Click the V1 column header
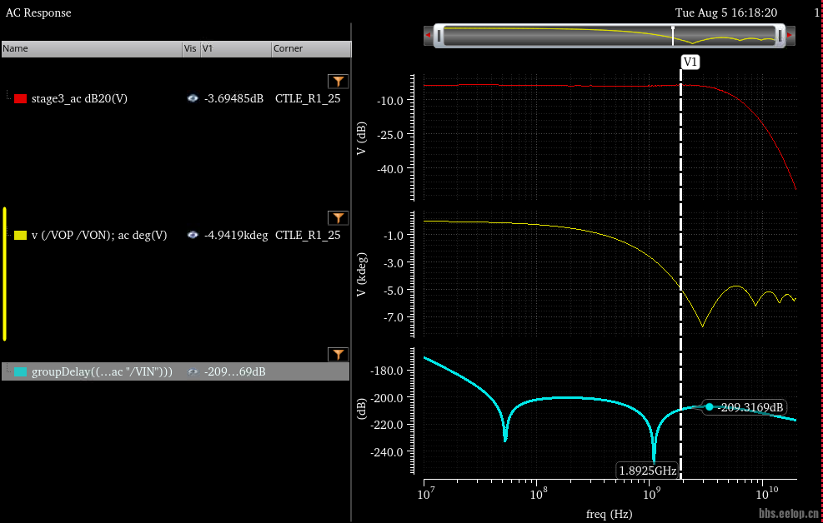The width and height of the screenshot is (823, 523). coord(236,49)
